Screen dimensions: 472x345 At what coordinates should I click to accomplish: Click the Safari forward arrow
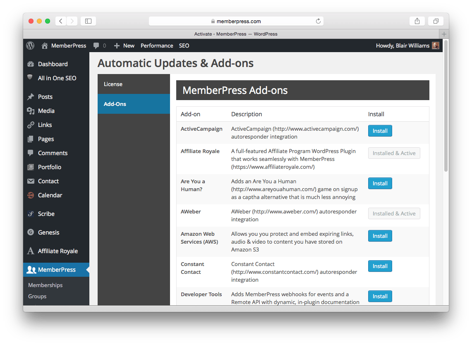[72, 21]
